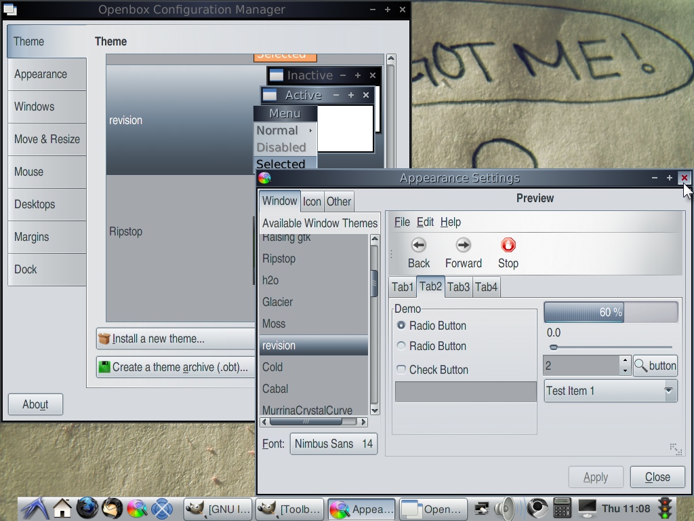Click the Close button in Appearance Settings
Image resolution: width=694 pixels, height=521 pixels.
pyautogui.click(x=657, y=477)
